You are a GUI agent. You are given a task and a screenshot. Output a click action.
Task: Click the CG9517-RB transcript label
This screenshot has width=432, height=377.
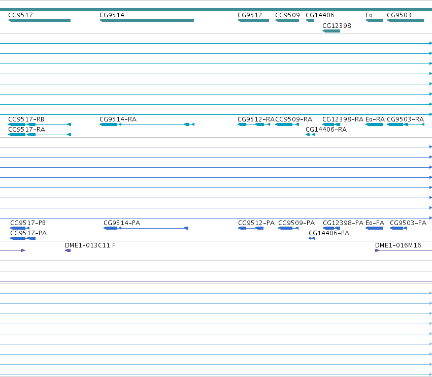pos(26,119)
